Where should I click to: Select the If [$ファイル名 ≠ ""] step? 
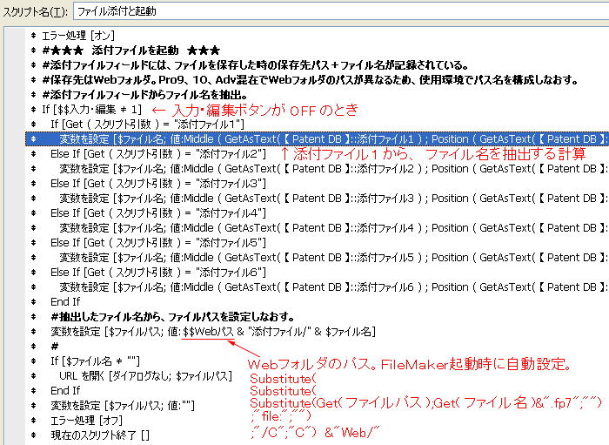95,361
